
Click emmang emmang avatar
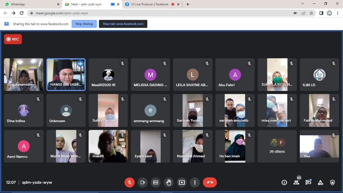[150, 110]
